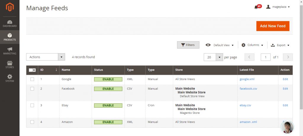
Task: Sort by Status column header
Action: pos(108,70)
